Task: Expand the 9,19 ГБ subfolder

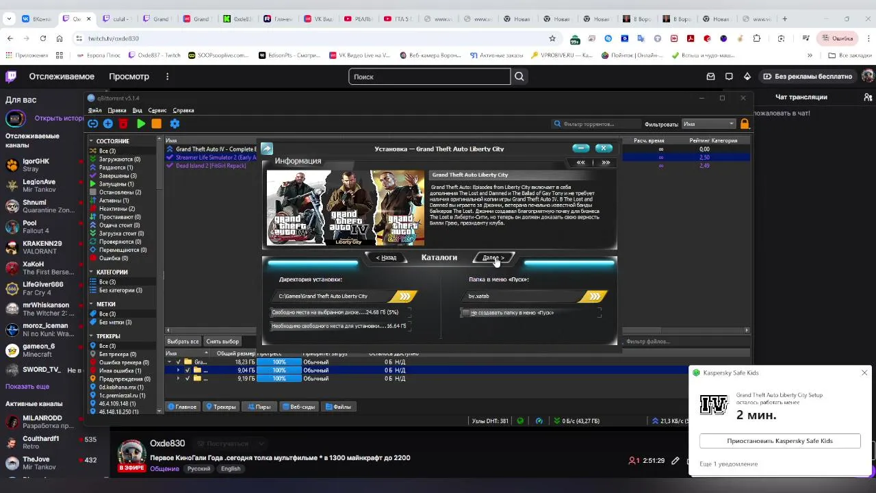Action: tap(179, 379)
